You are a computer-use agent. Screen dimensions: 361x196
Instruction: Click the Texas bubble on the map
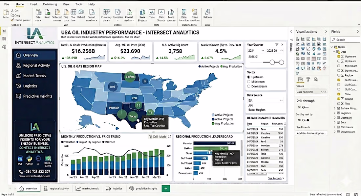pos(133,116)
